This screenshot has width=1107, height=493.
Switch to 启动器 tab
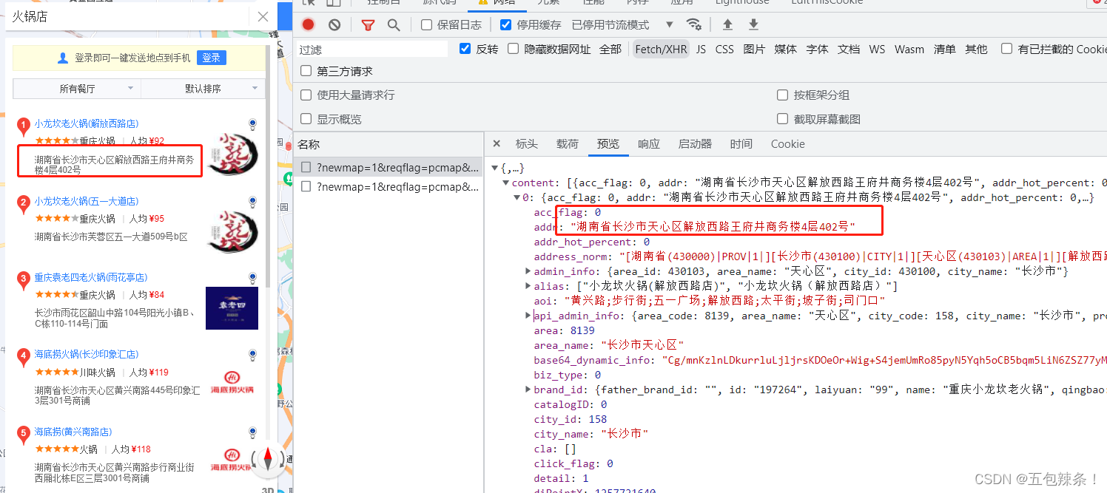tap(695, 144)
